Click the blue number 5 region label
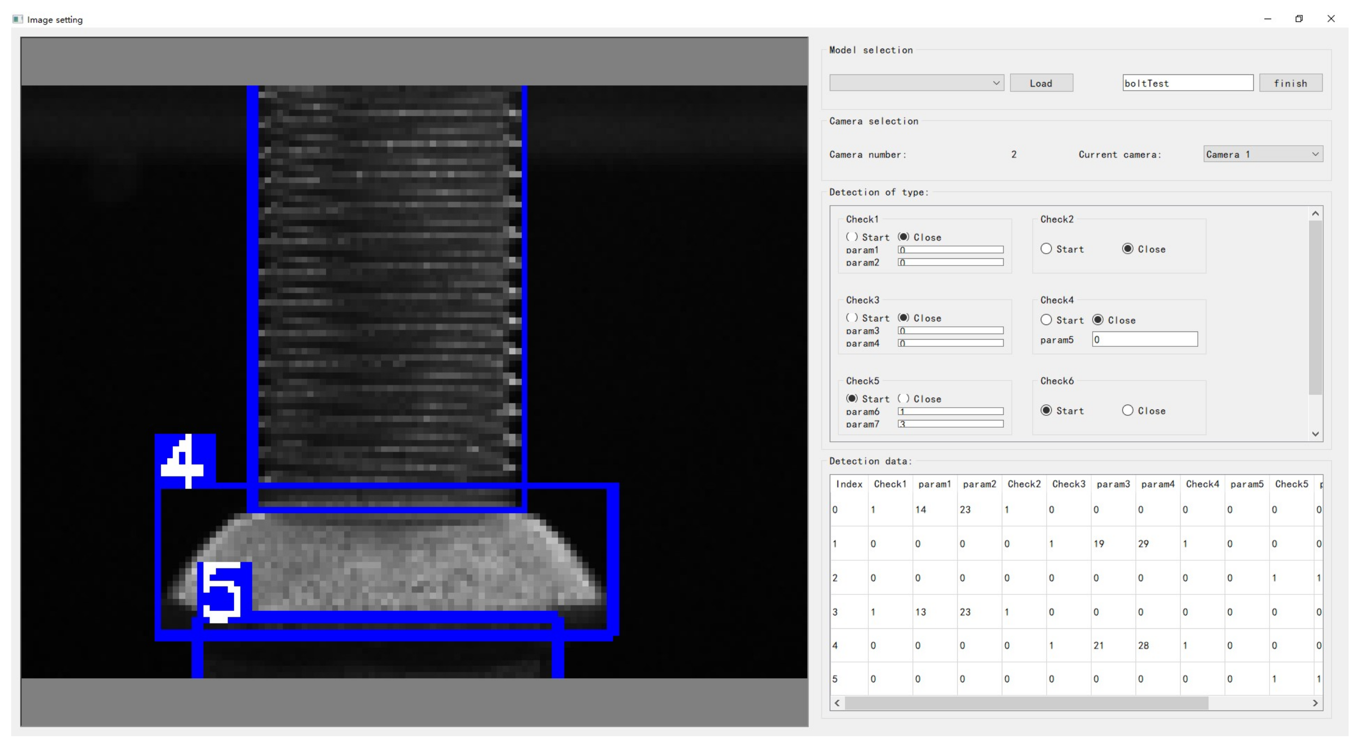1359x745 pixels. [224, 592]
